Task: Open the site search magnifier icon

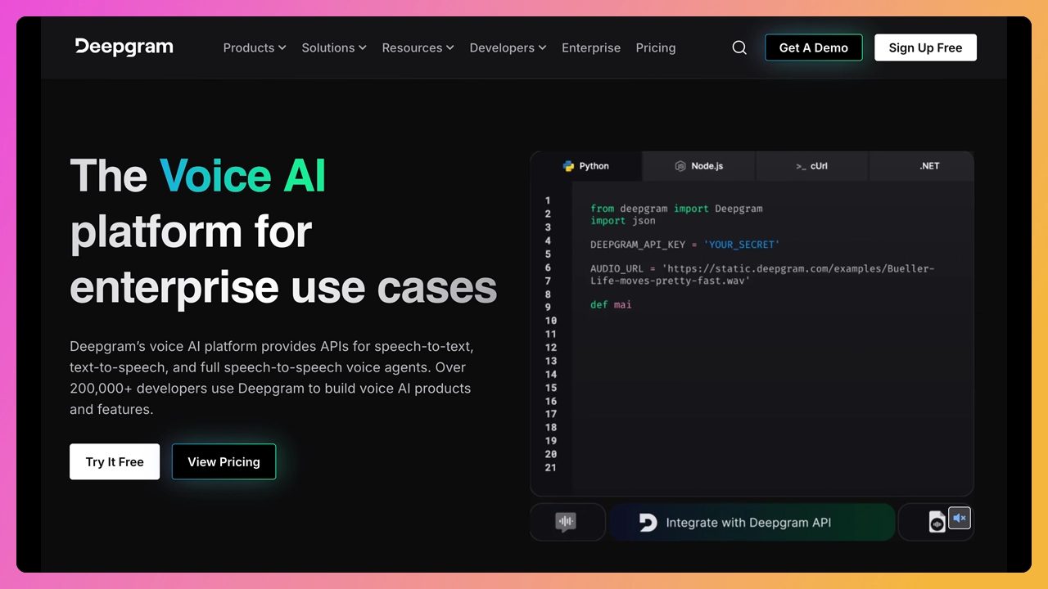Action: (739, 47)
